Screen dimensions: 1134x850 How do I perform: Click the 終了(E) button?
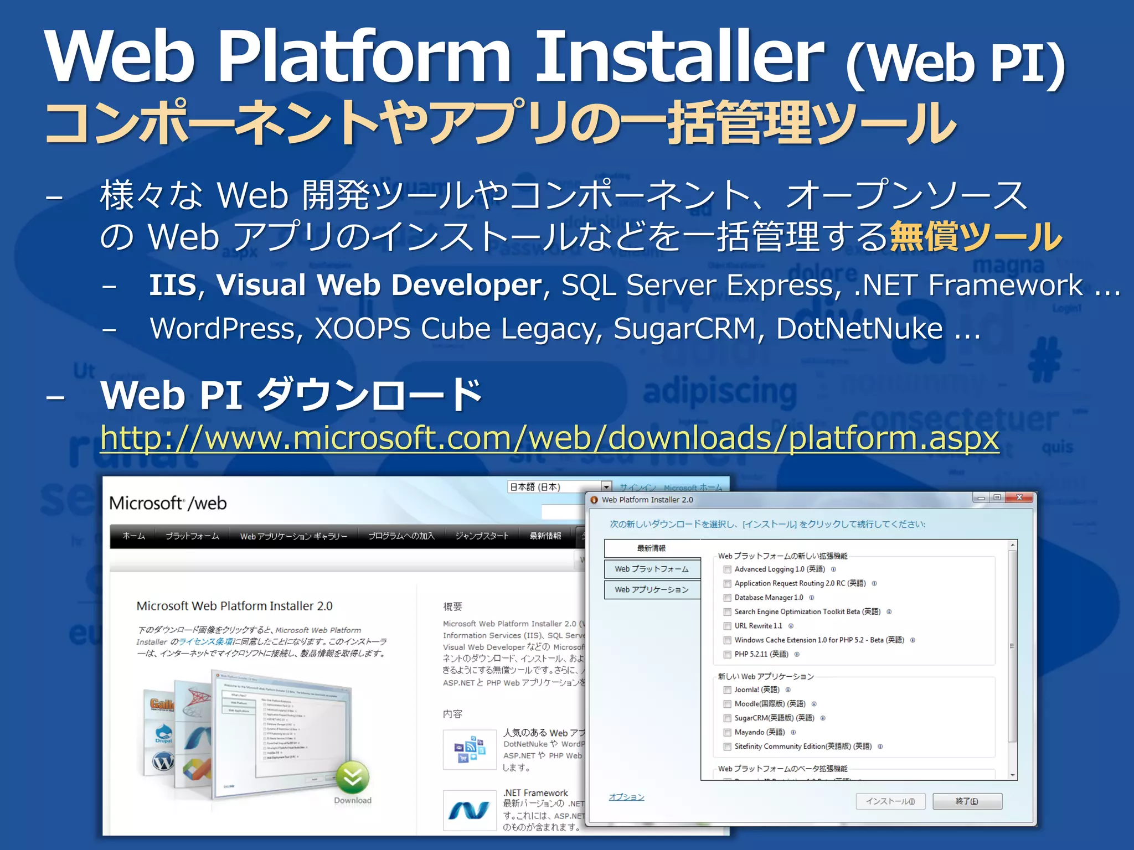[x=967, y=801]
